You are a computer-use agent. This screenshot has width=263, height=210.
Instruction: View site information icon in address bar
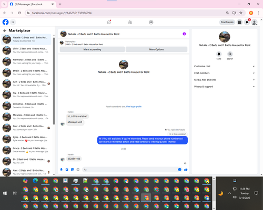pos(28,13)
